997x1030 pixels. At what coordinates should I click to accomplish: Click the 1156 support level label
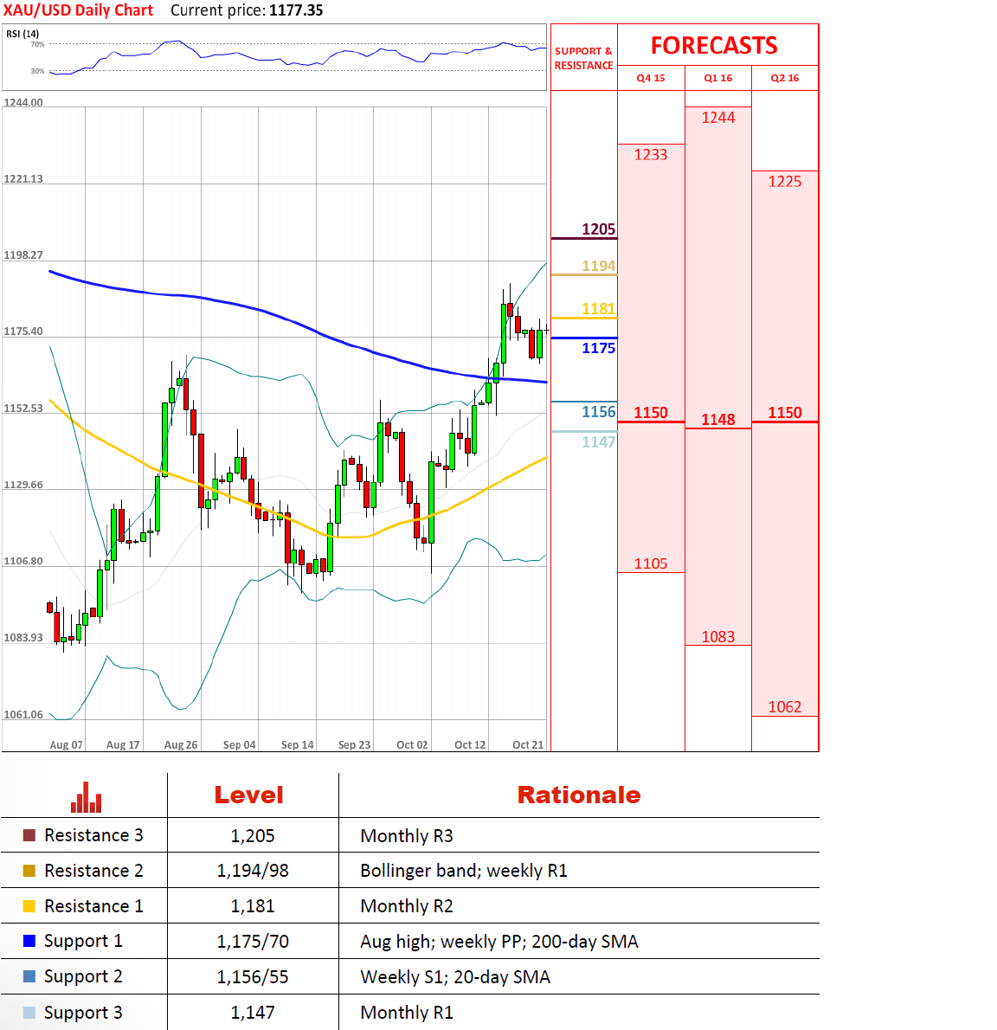(x=598, y=412)
